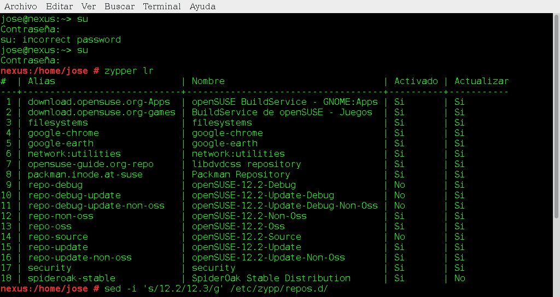Click the vertical terminal scrollbar
560x297 pixels.
(556, 116)
